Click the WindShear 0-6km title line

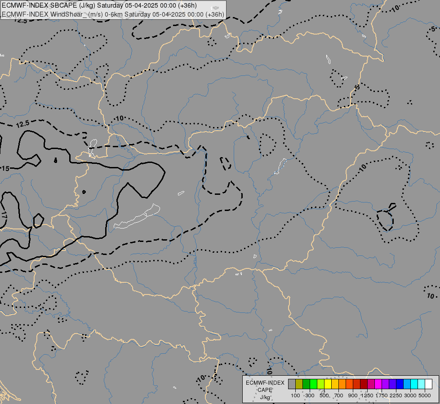[113, 14]
